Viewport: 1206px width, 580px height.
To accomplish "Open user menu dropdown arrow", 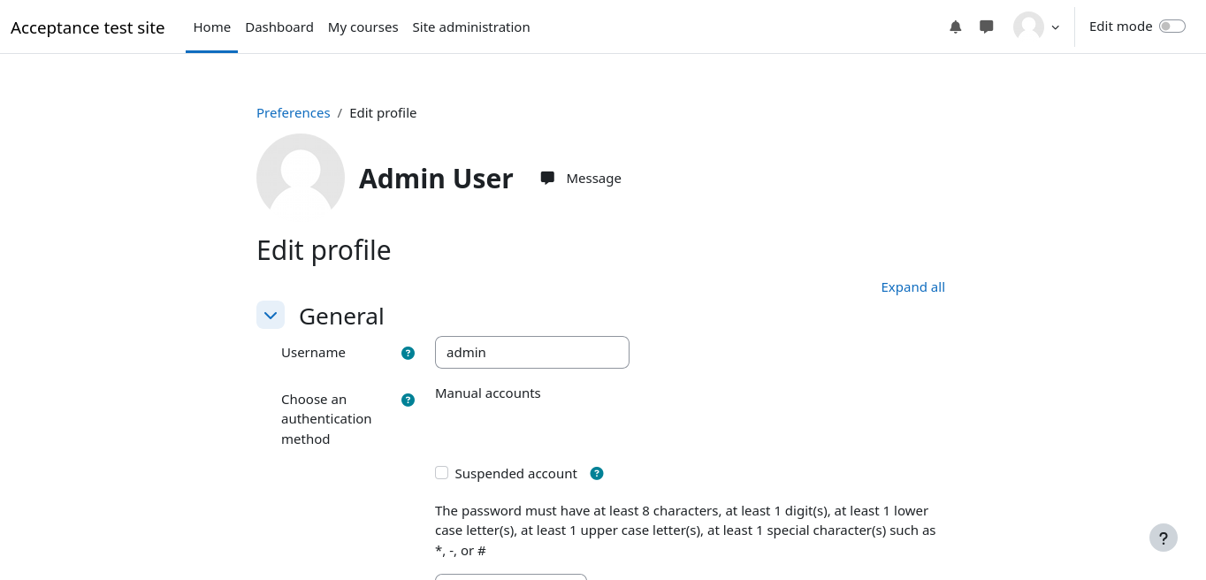I will click(1055, 27).
